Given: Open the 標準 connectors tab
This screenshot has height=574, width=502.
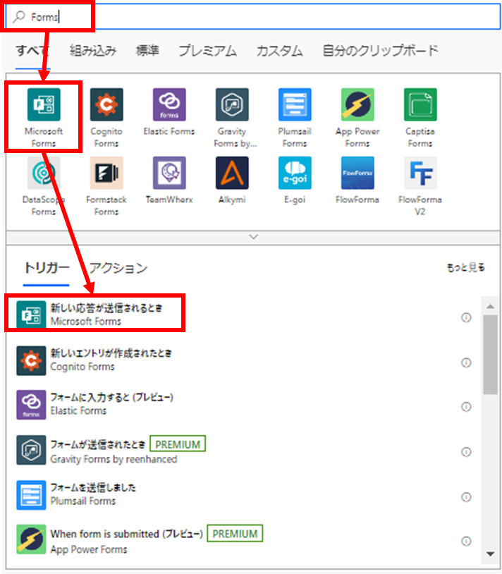Looking at the screenshot, I should pos(147,51).
